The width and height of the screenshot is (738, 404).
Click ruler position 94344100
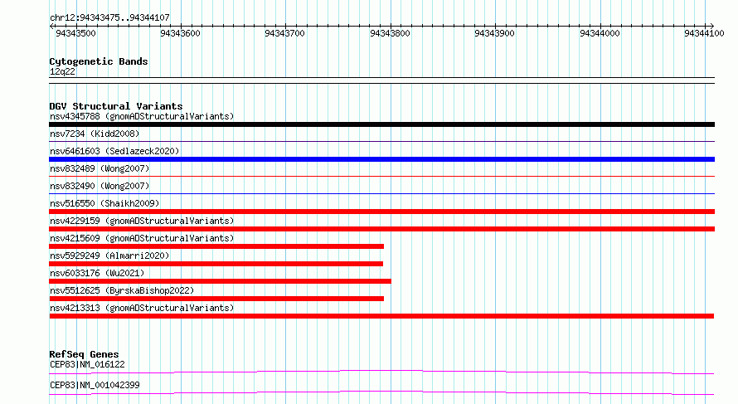(x=705, y=33)
